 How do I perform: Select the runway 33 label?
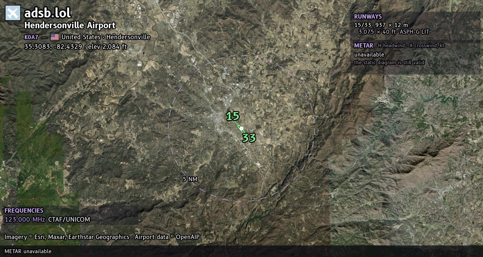[x=249, y=138]
